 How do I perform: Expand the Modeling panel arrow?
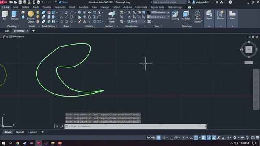tap(18, 26)
